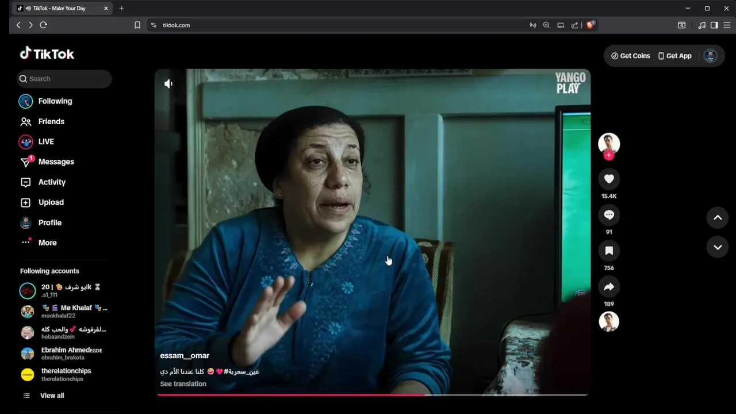This screenshot has height=414, width=736.
Task: Open Brave Shields icon
Action: click(x=590, y=25)
